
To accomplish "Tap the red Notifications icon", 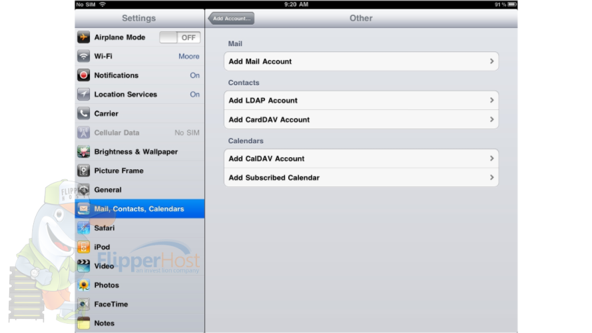I will [83, 75].
